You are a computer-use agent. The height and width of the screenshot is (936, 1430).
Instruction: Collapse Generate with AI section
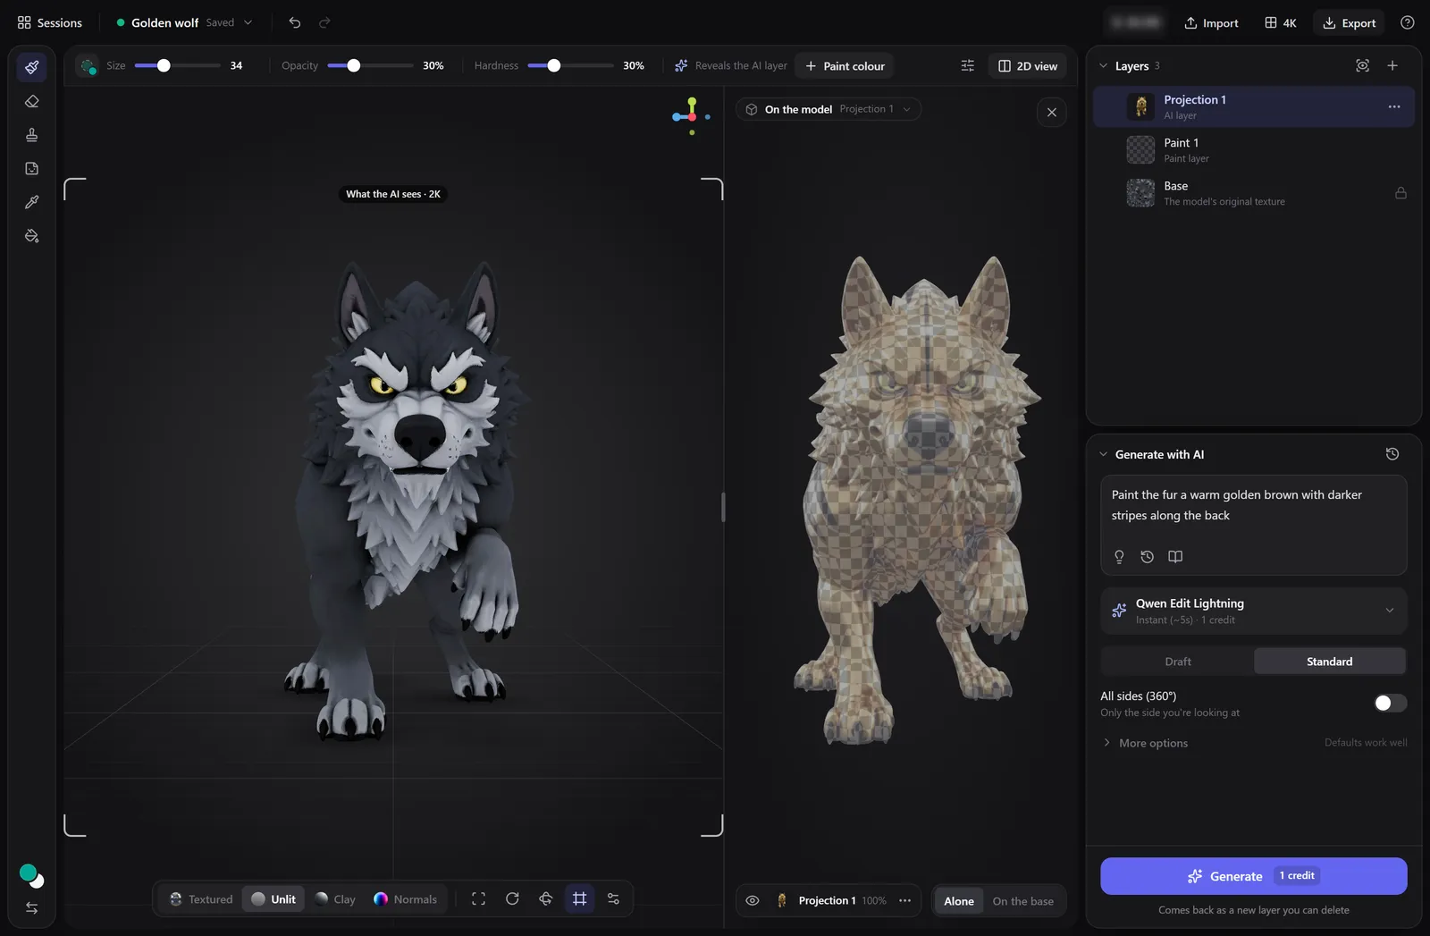pyautogui.click(x=1103, y=454)
